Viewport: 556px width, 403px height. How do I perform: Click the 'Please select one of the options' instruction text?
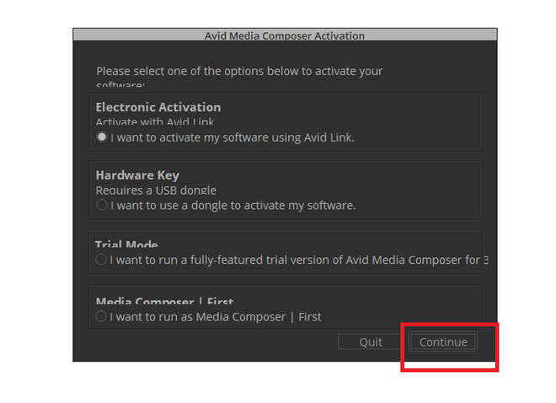click(239, 71)
